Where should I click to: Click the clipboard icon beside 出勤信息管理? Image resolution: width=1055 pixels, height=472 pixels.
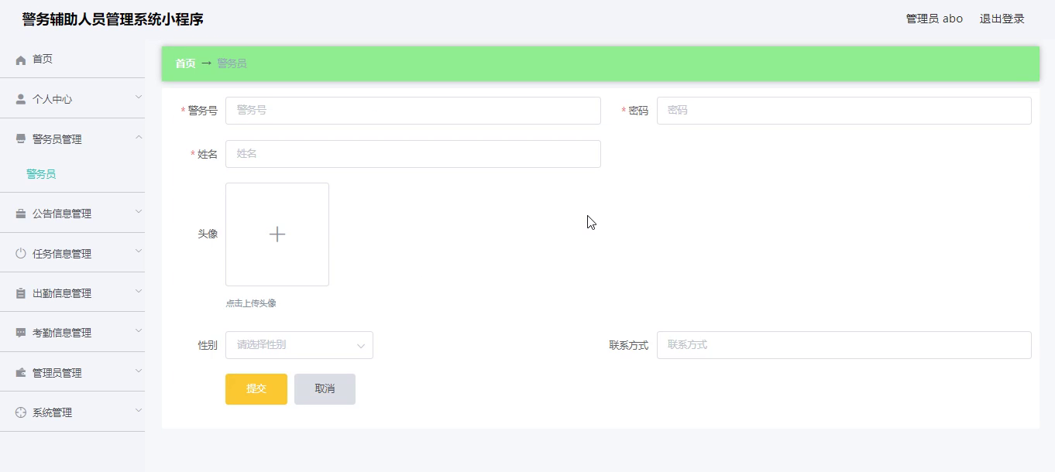21,293
